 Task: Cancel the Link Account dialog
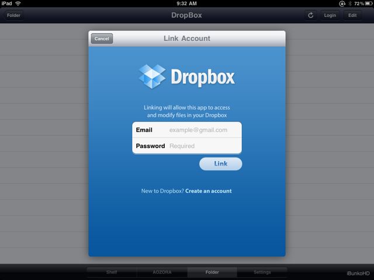tap(102, 38)
